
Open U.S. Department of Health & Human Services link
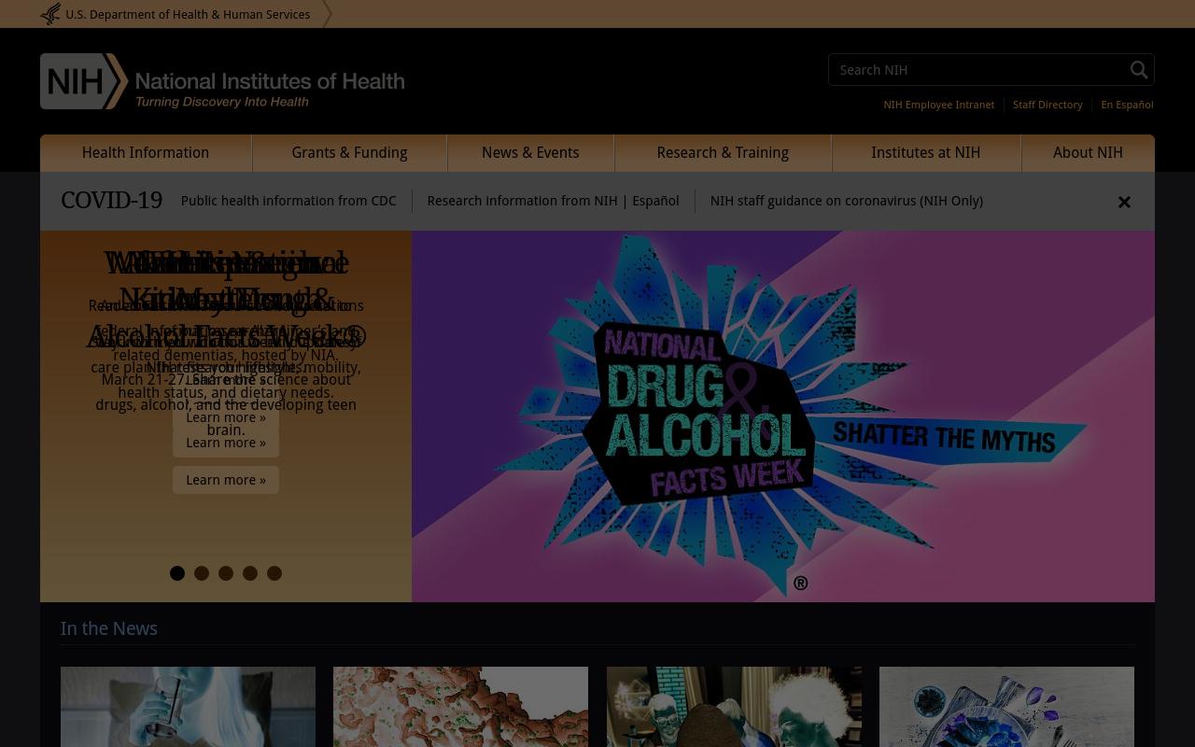point(188,14)
